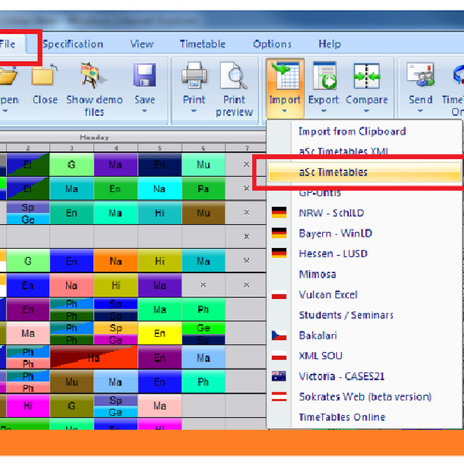Open Print preview magnifier icon
Image resolution: width=464 pixels, height=464 pixels.
[x=234, y=76]
